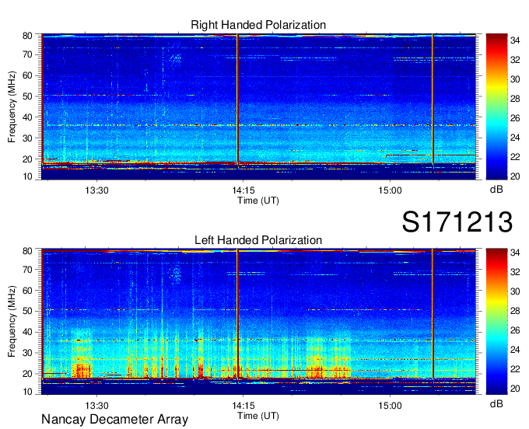Image resolution: width=529 pixels, height=429 pixels.
Task: Click the 40 MHz tick on the right-handed plot
Action: point(27,117)
